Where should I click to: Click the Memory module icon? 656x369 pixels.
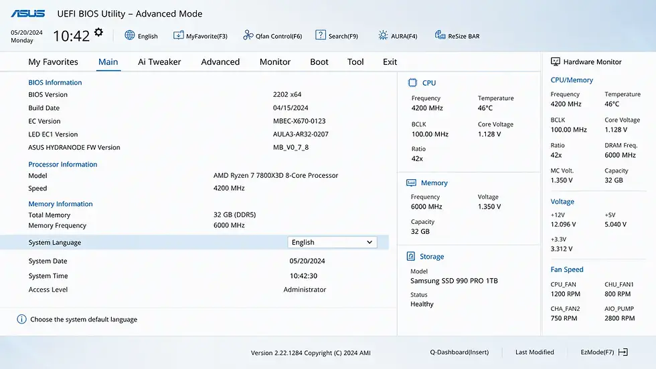pyautogui.click(x=411, y=182)
